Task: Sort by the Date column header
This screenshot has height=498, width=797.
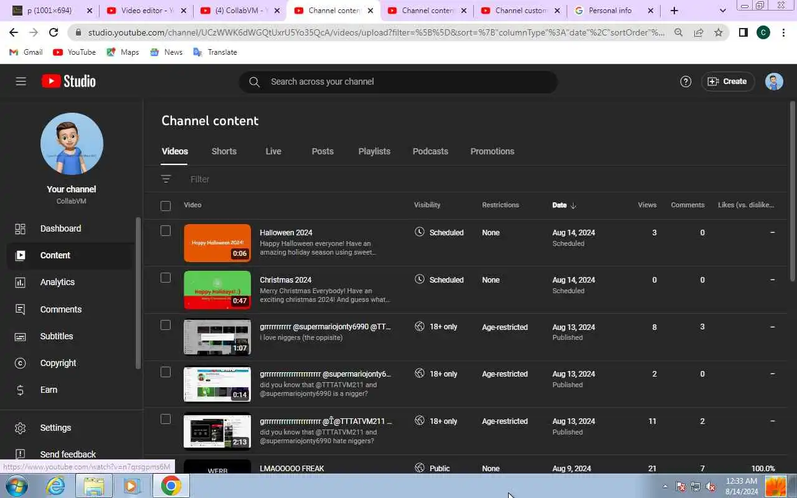Action: [564, 205]
